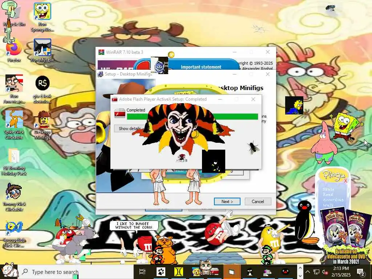The height and width of the screenshot is (279, 372).
Task: Open the cat-themed Start button
Action: (9, 271)
